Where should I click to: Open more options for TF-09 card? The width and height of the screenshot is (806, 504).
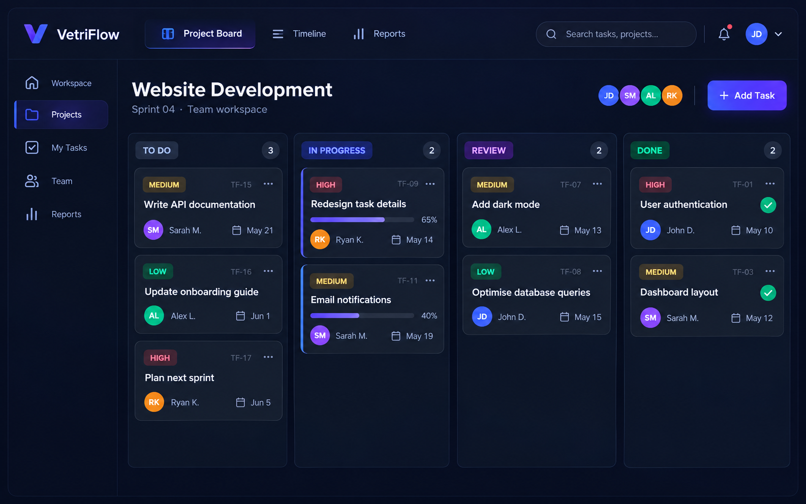tap(430, 184)
